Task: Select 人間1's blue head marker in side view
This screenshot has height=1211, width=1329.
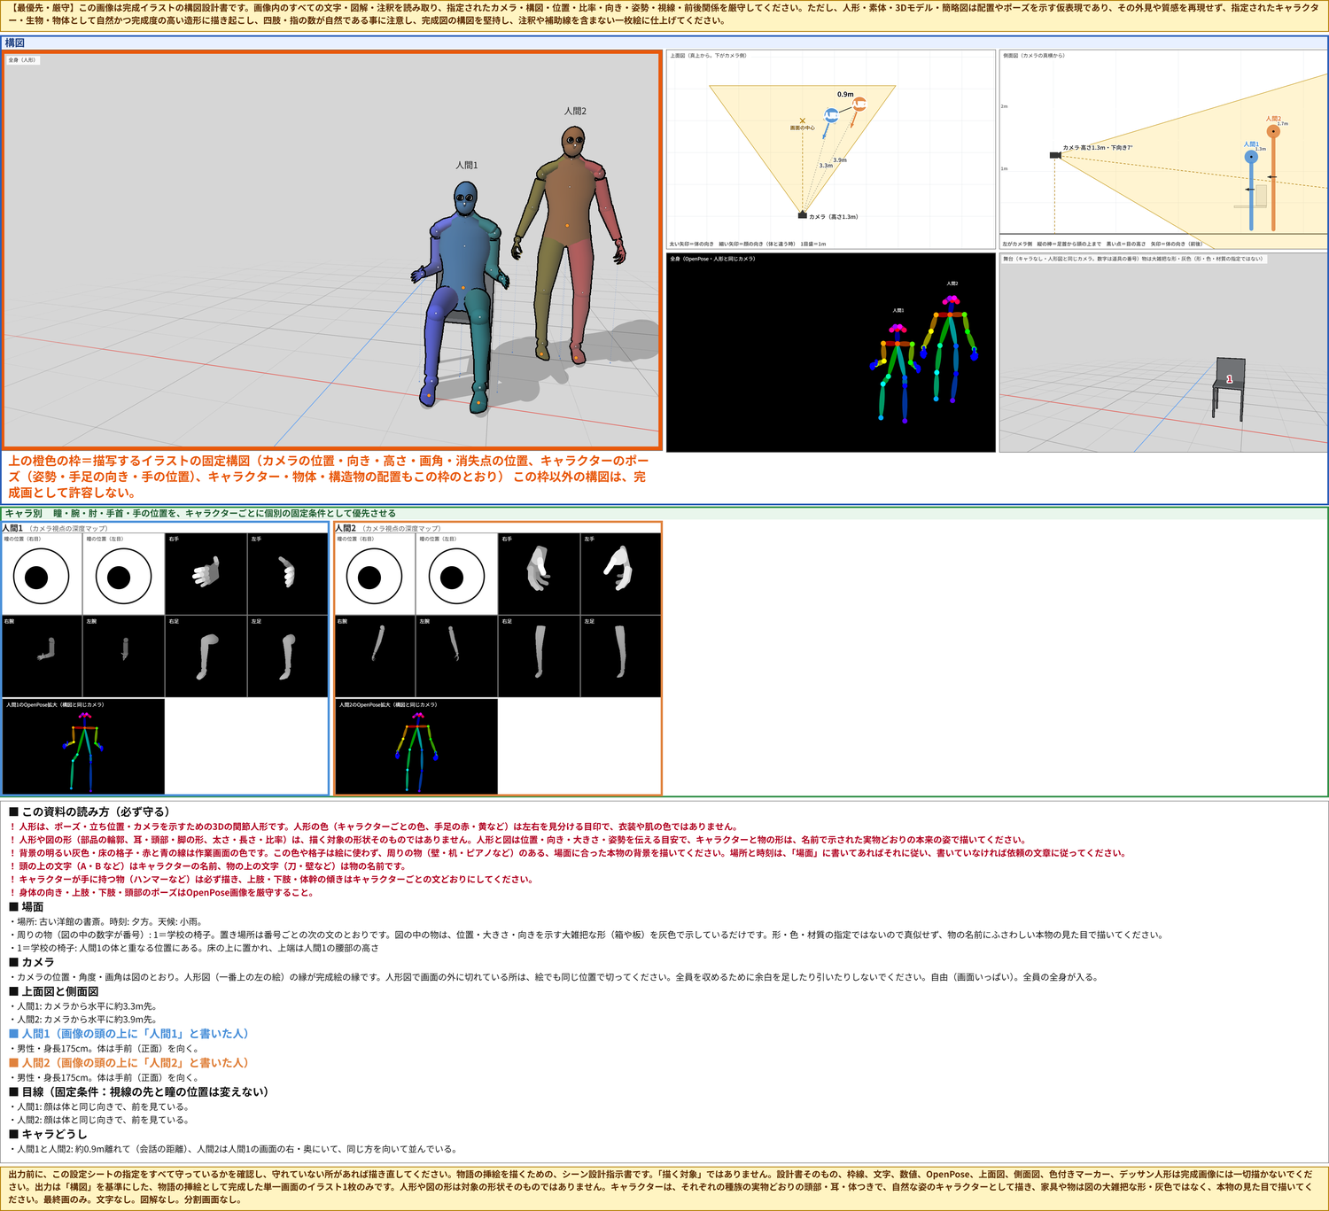Action: pyautogui.click(x=1251, y=157)
